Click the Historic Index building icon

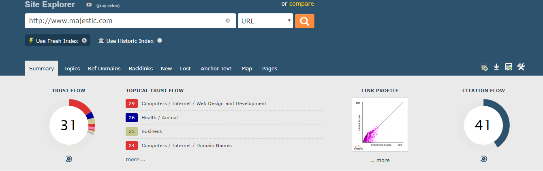[x=101, y=40]
